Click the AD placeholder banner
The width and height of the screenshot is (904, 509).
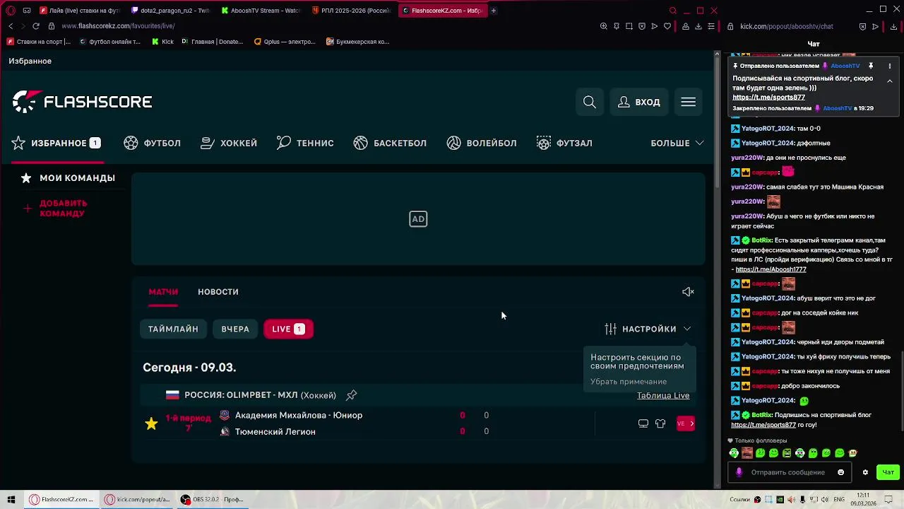coord(418,219)
